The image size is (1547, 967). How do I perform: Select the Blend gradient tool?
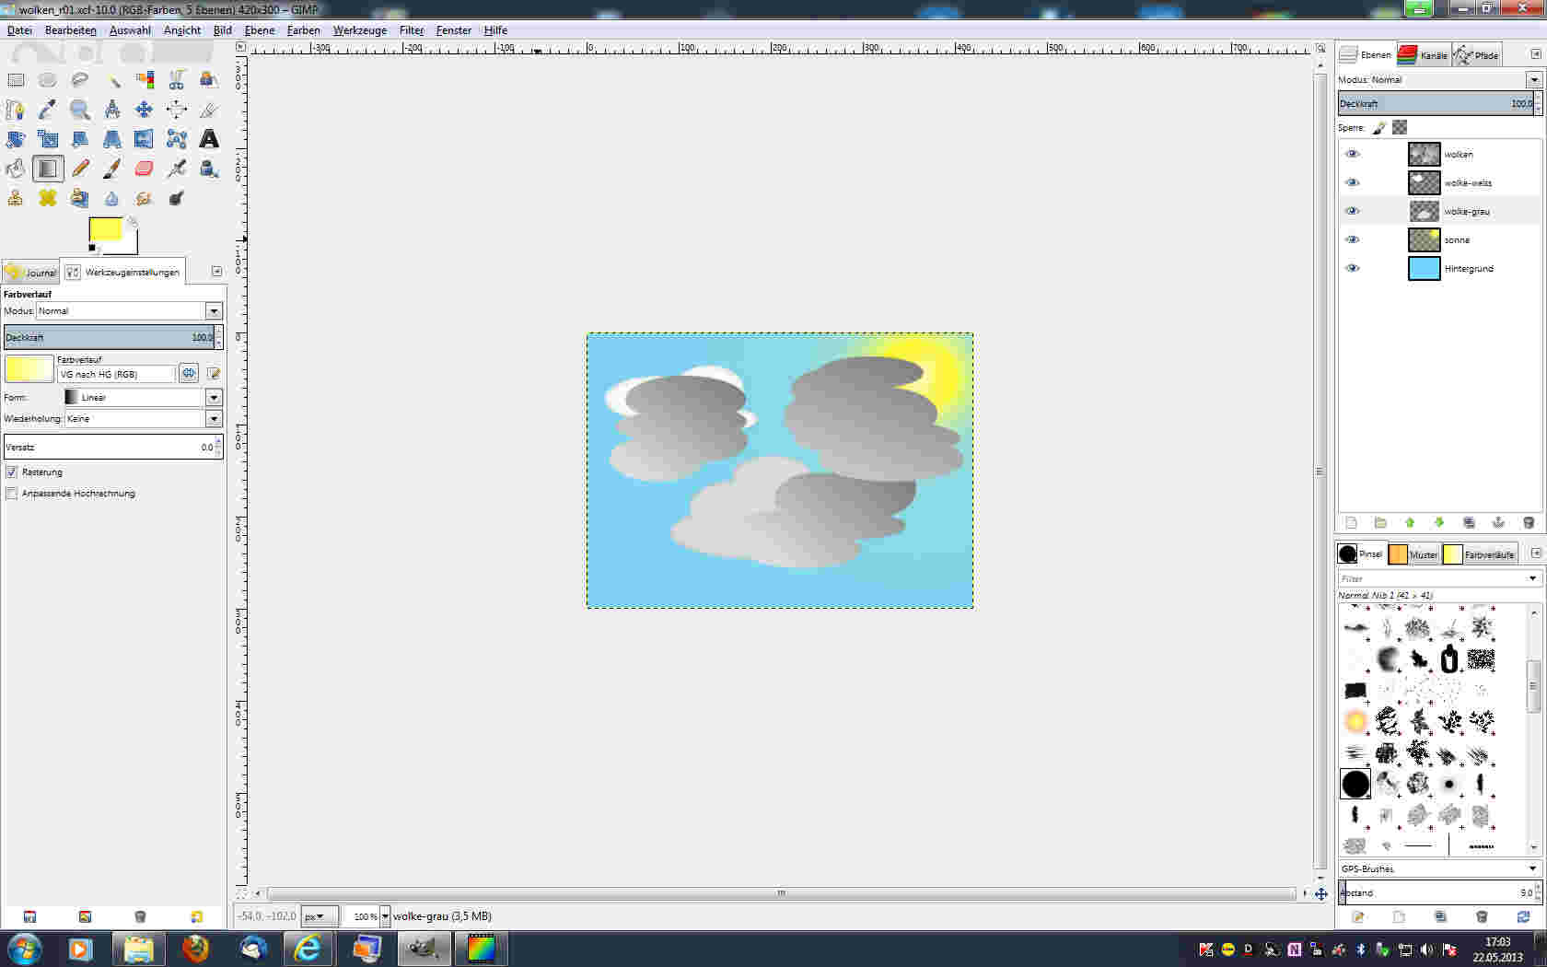tap(48, 169)
